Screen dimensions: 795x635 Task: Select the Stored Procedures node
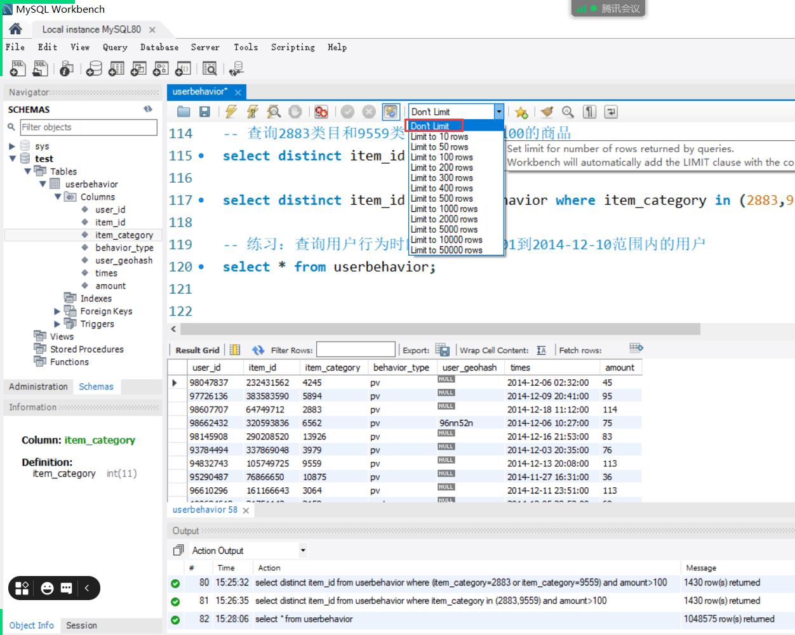[87, 349]
